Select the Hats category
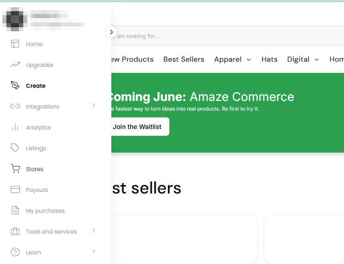 tap(270, 59)
